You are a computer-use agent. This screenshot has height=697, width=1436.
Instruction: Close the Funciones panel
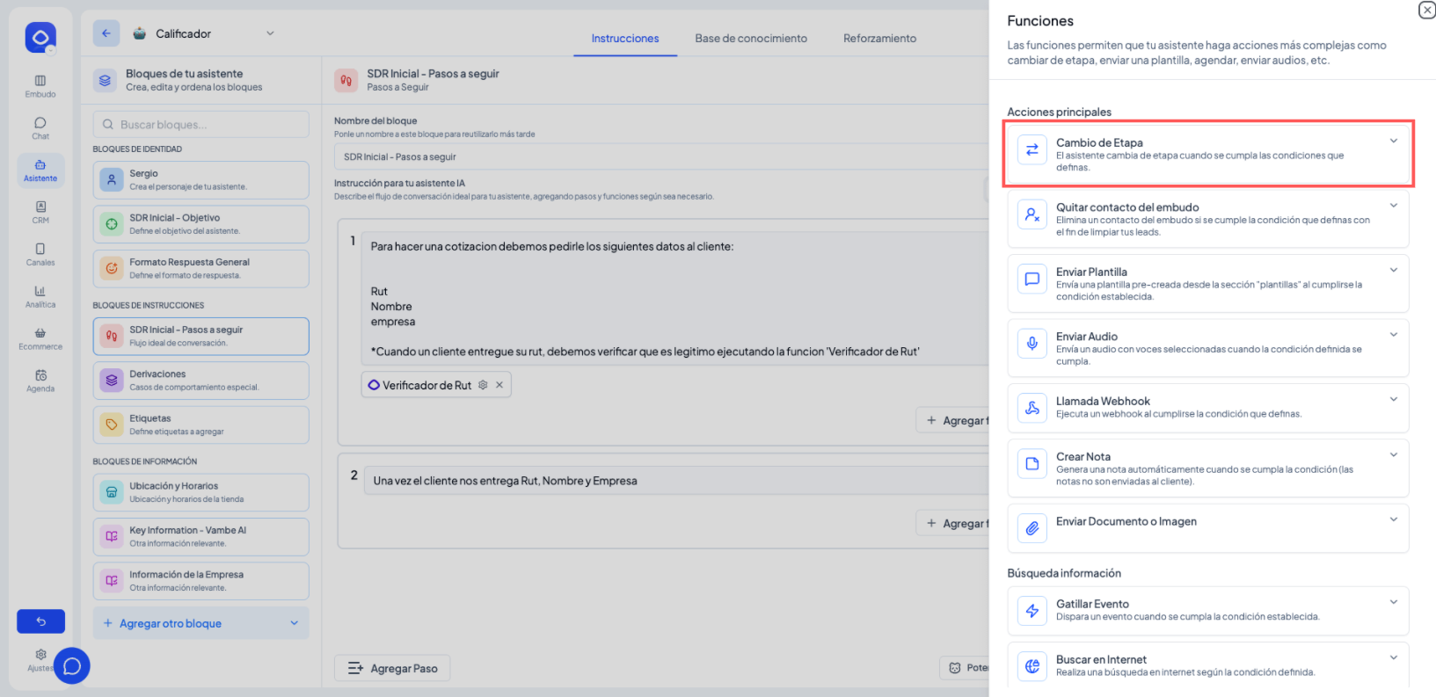[x=1426, y=10]
